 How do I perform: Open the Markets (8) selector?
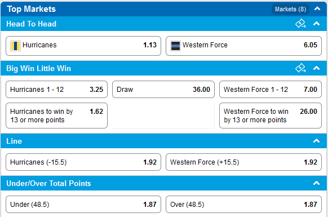click(x=290, y=9)
